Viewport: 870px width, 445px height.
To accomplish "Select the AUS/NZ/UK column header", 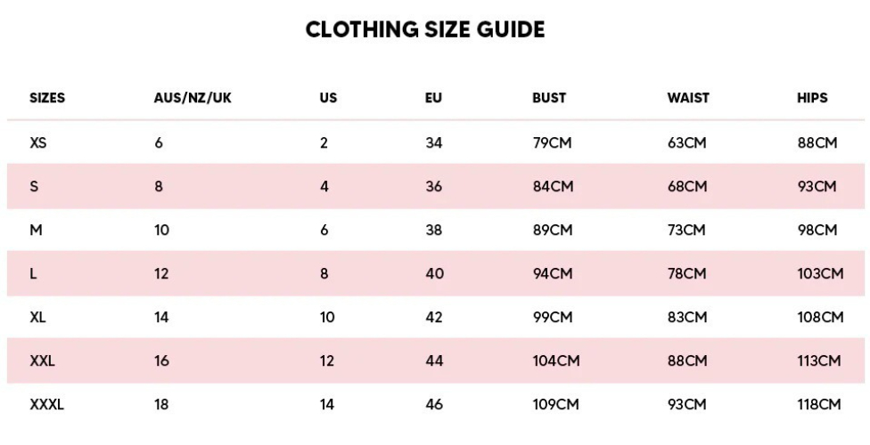I will click(193, 98).
